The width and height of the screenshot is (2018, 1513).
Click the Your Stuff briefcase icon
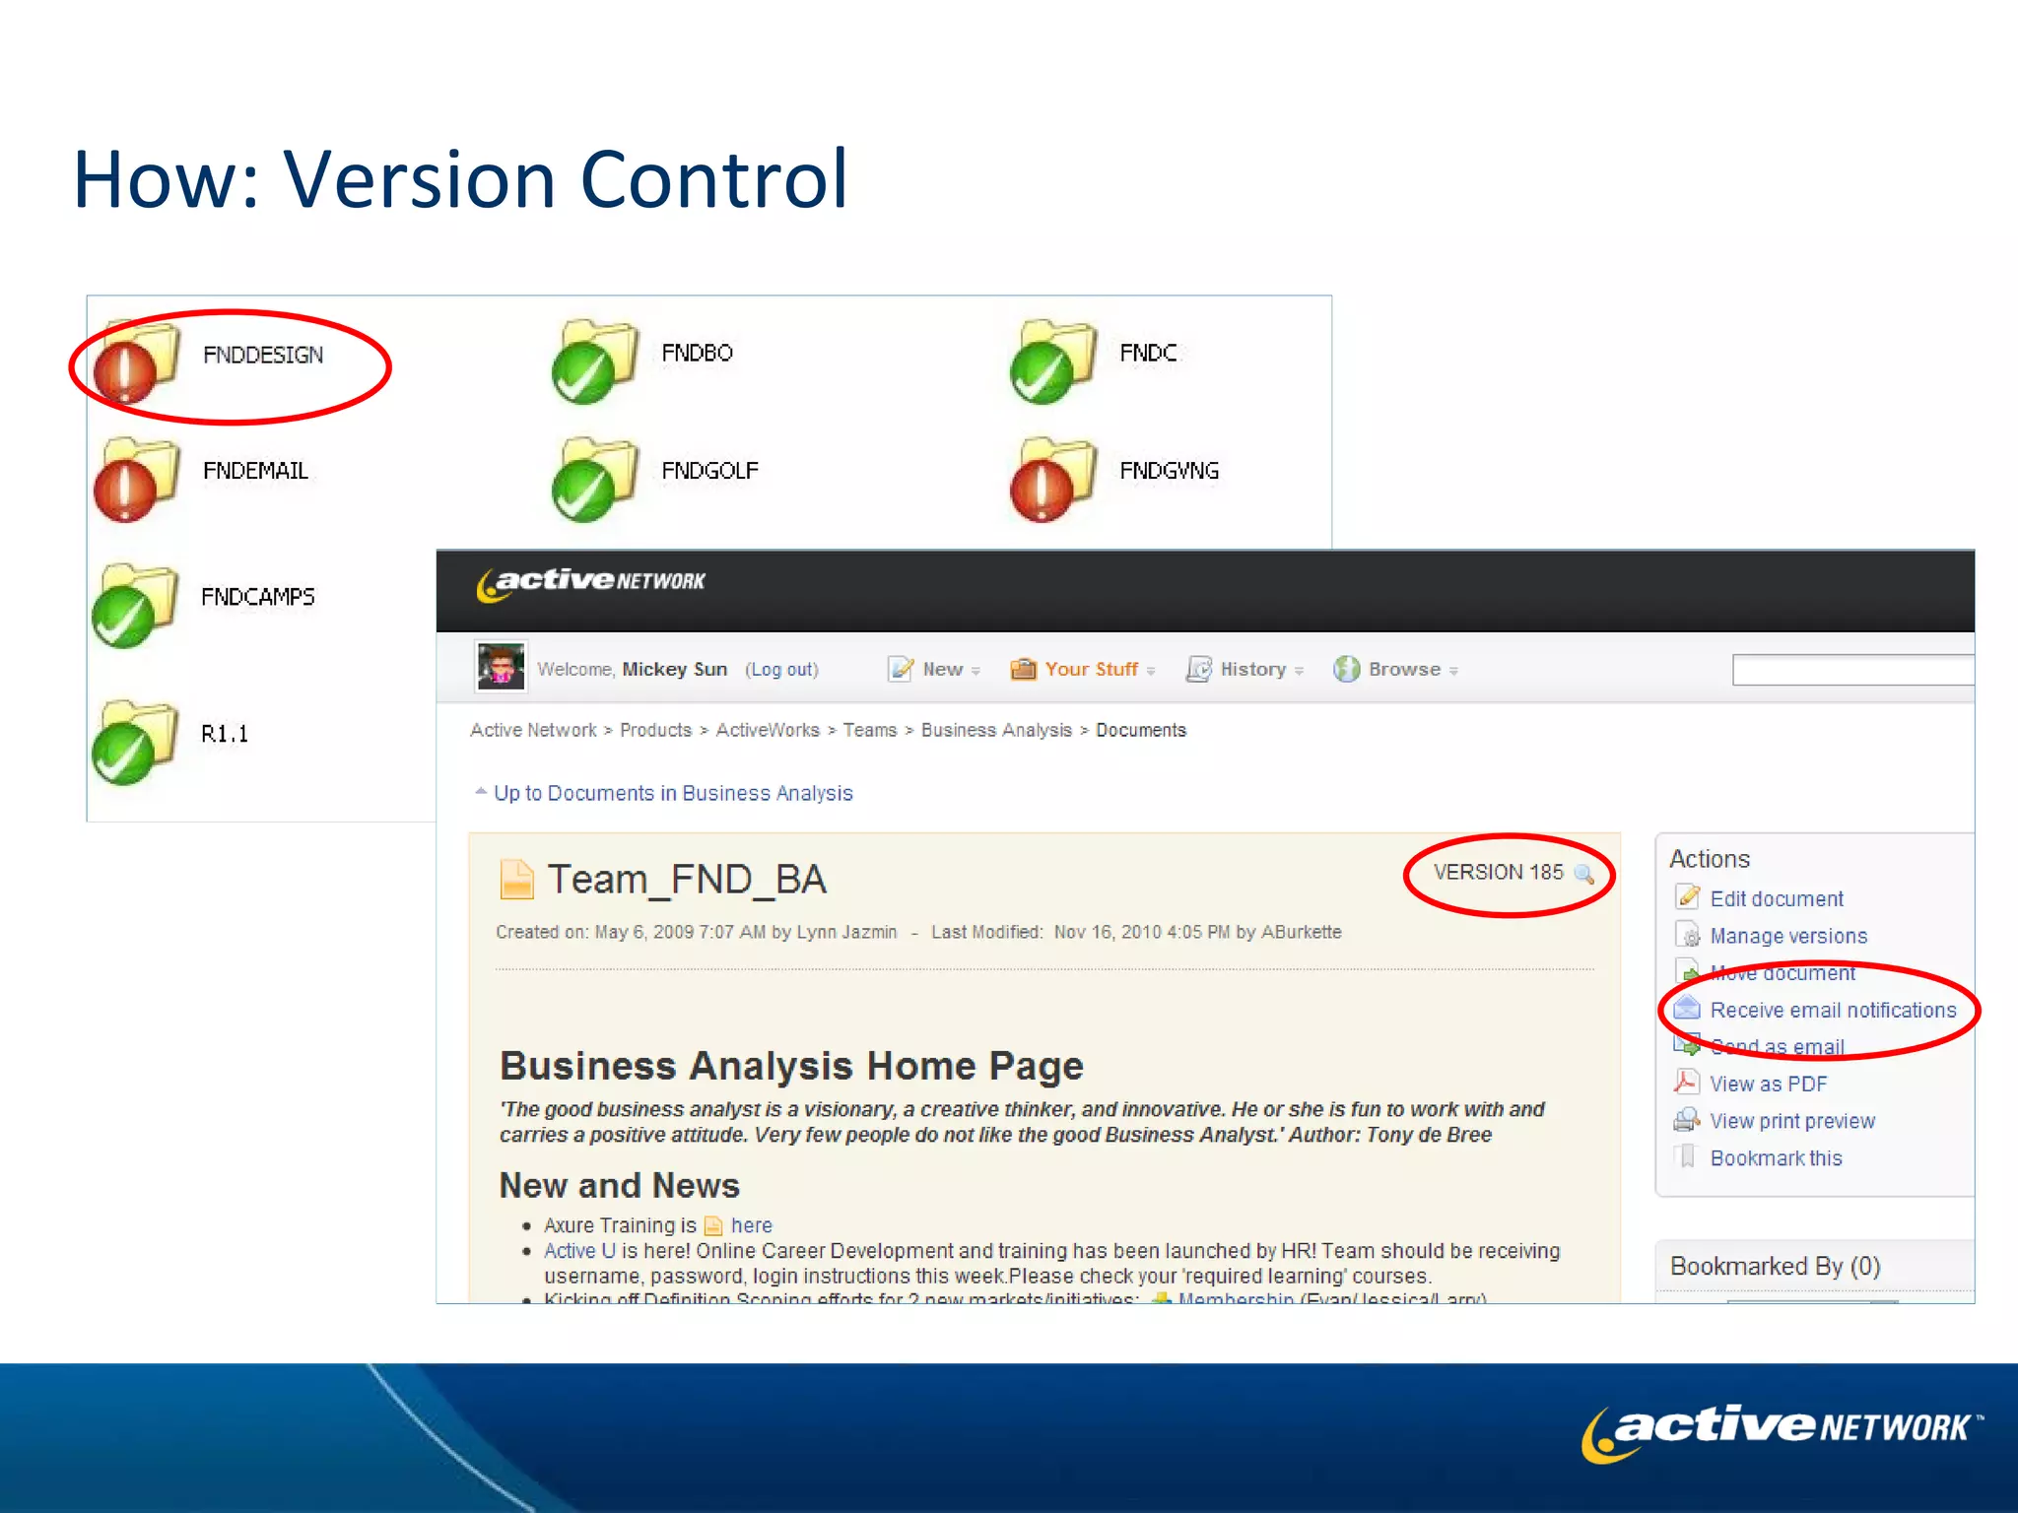[1024, 670]
